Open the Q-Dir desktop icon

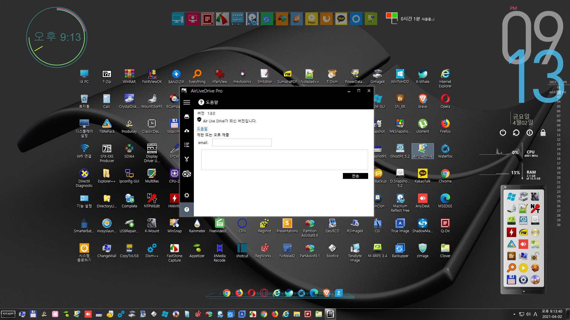click(x=445, y=226)
